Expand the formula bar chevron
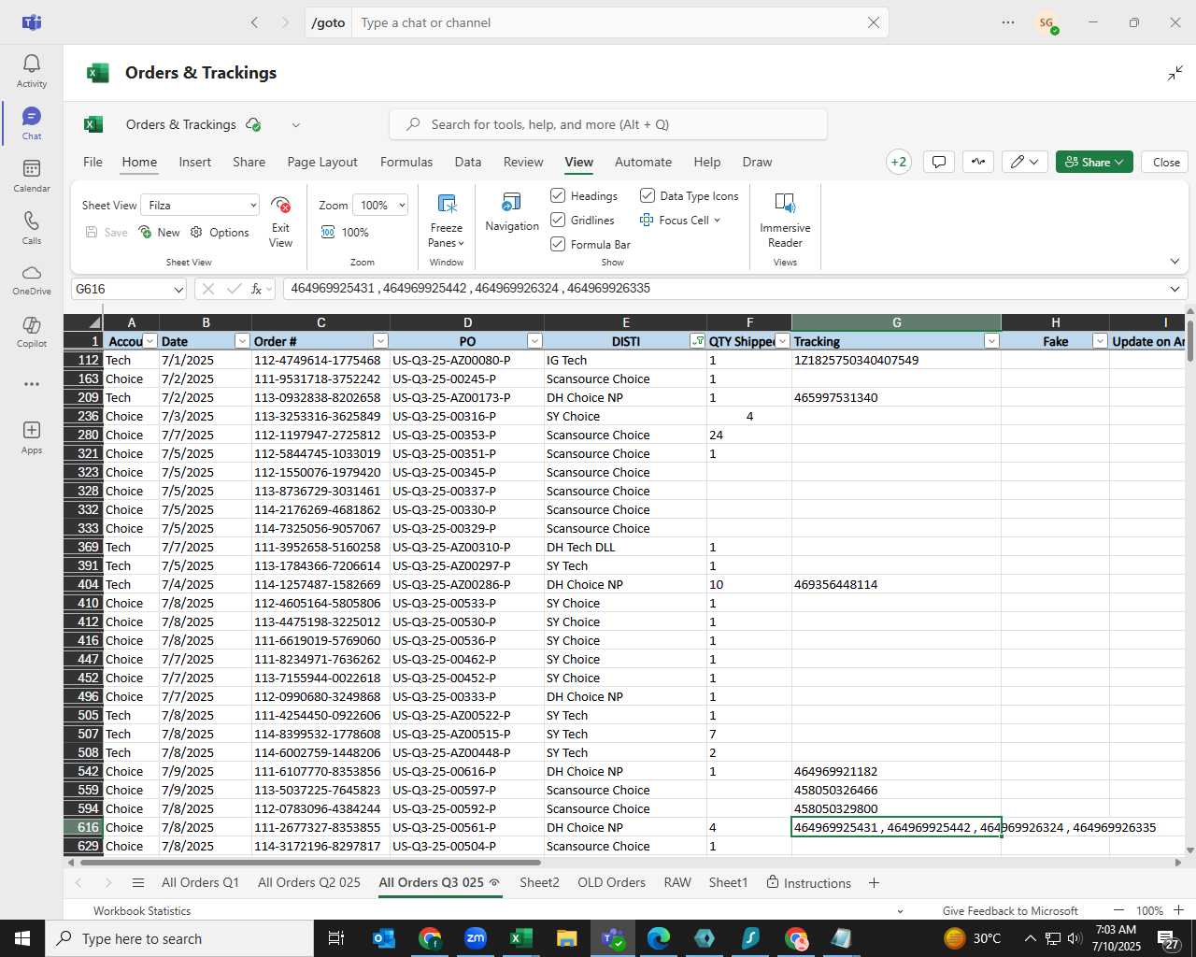This screenshot has height=957, width=1196. click(x=1175, y=289)
